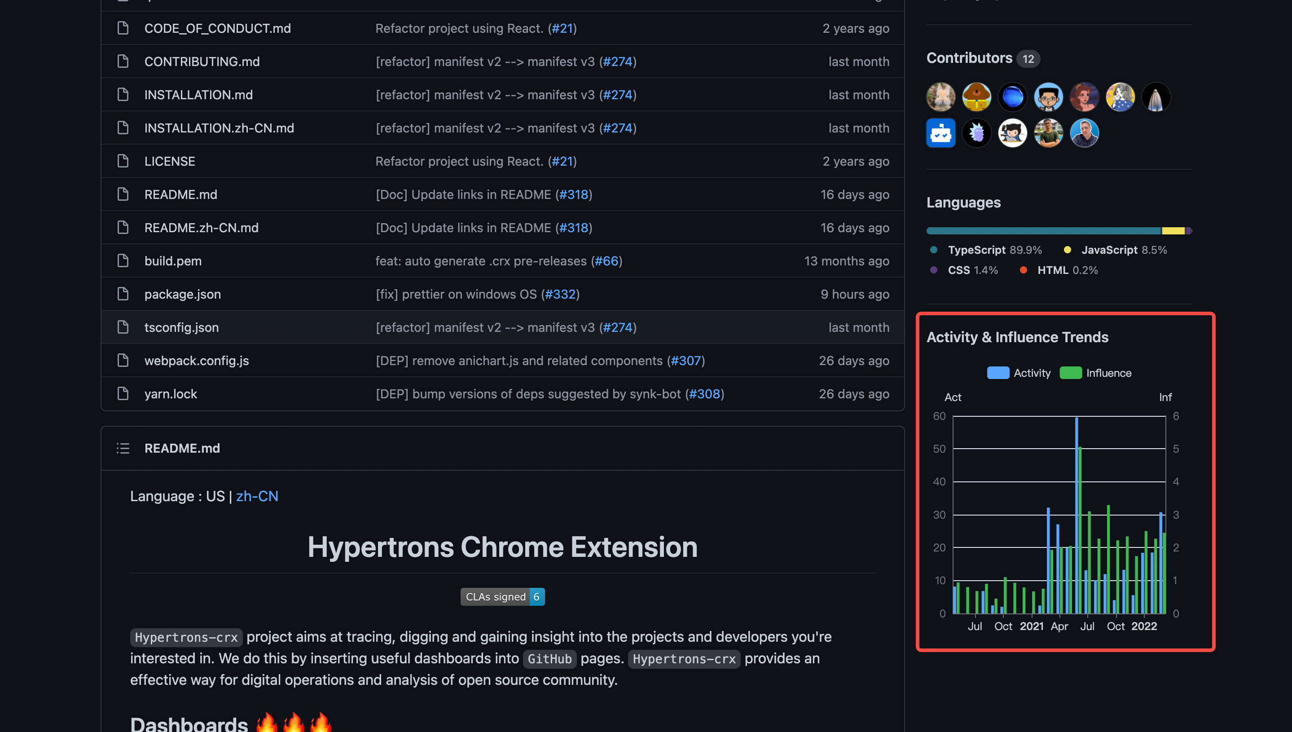The width and height of the screenshot is (1292, 732).
Task: Open the README.md file icon
Action: click(x=123, y=194)
